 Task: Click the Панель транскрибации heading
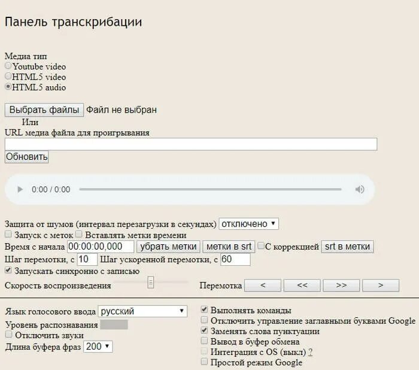tap(74, 22)
